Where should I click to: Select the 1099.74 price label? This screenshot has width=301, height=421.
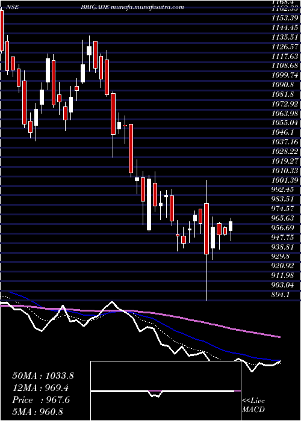[286, 75]
